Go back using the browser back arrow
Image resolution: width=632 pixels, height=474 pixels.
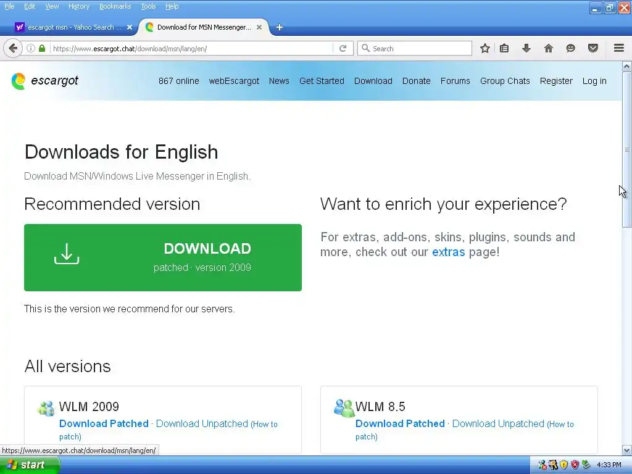tap(13, 48)
